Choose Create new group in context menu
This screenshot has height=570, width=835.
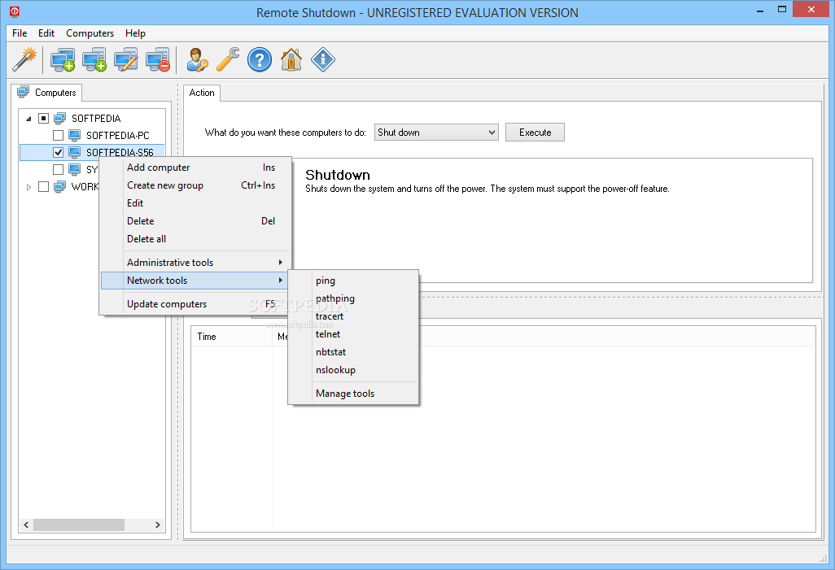195,185
